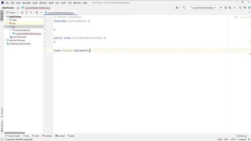Viewport: 251px width, 141px height.
Task: Change CRLF line separator in status bar
Action: point(226,139)
